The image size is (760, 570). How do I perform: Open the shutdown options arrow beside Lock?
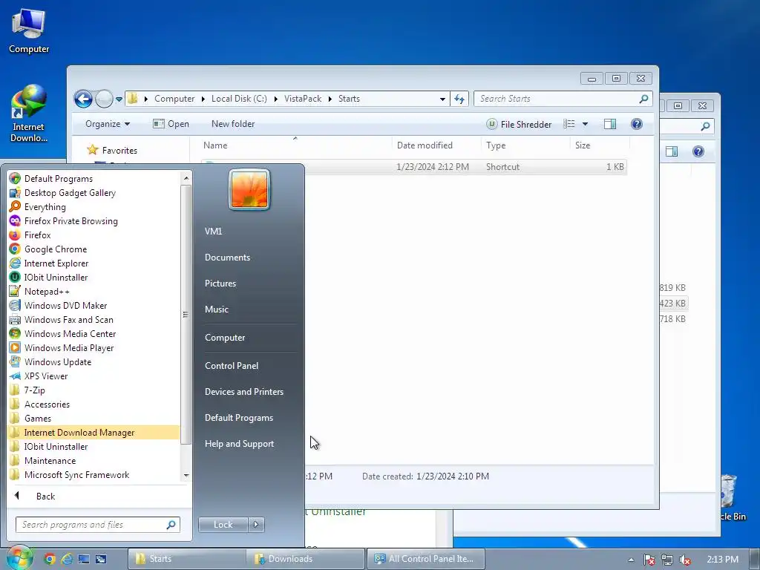(x=256, y=525)
